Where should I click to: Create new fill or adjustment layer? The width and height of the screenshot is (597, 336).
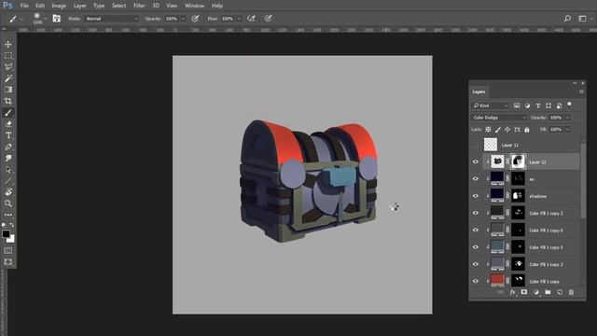coord(536,292)
